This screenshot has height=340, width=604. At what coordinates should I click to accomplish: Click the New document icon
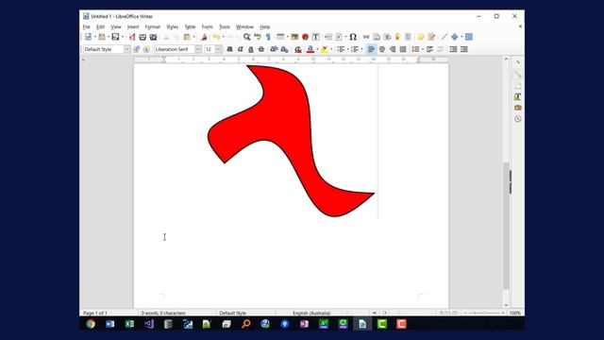(x=88, y=37)
